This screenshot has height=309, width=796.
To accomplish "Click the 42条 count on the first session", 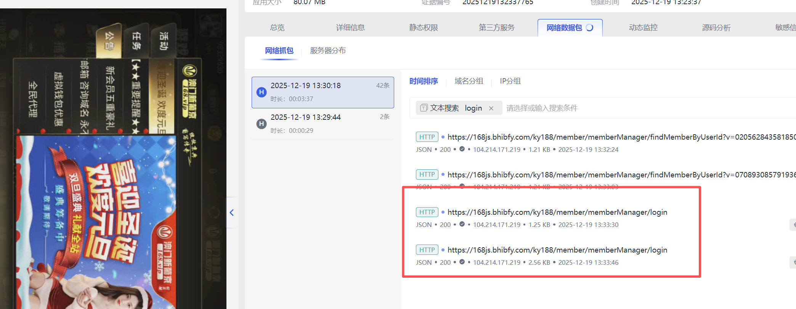I will 383,85.
